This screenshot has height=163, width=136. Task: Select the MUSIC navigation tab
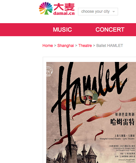coord(62,30)
